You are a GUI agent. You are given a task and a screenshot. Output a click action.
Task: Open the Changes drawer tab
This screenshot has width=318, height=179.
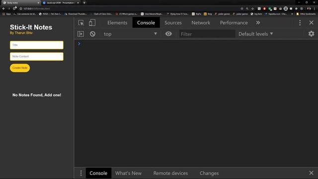tap(209, 173)
